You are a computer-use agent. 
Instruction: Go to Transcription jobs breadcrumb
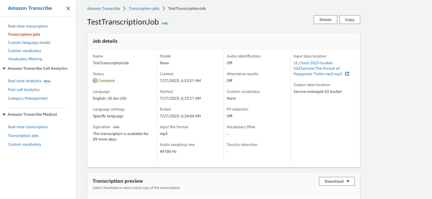[144, 8]
